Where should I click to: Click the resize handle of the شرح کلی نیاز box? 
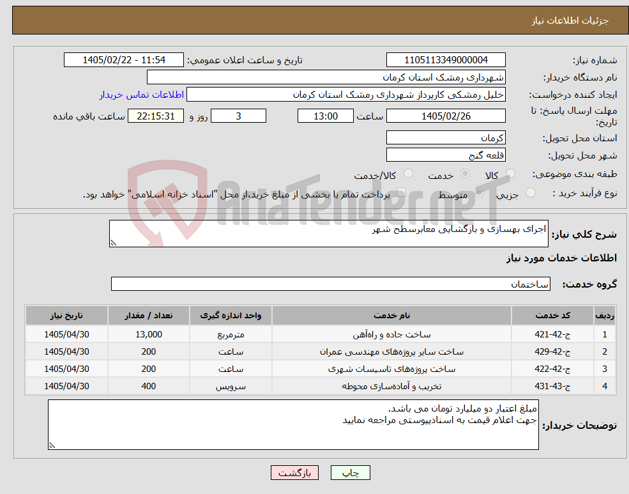(113, 243)
